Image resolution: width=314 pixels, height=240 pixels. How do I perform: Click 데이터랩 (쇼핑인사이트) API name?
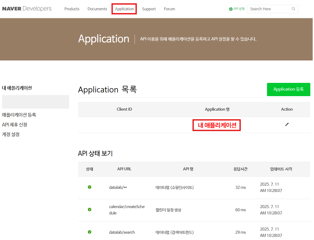pos(174,187)
